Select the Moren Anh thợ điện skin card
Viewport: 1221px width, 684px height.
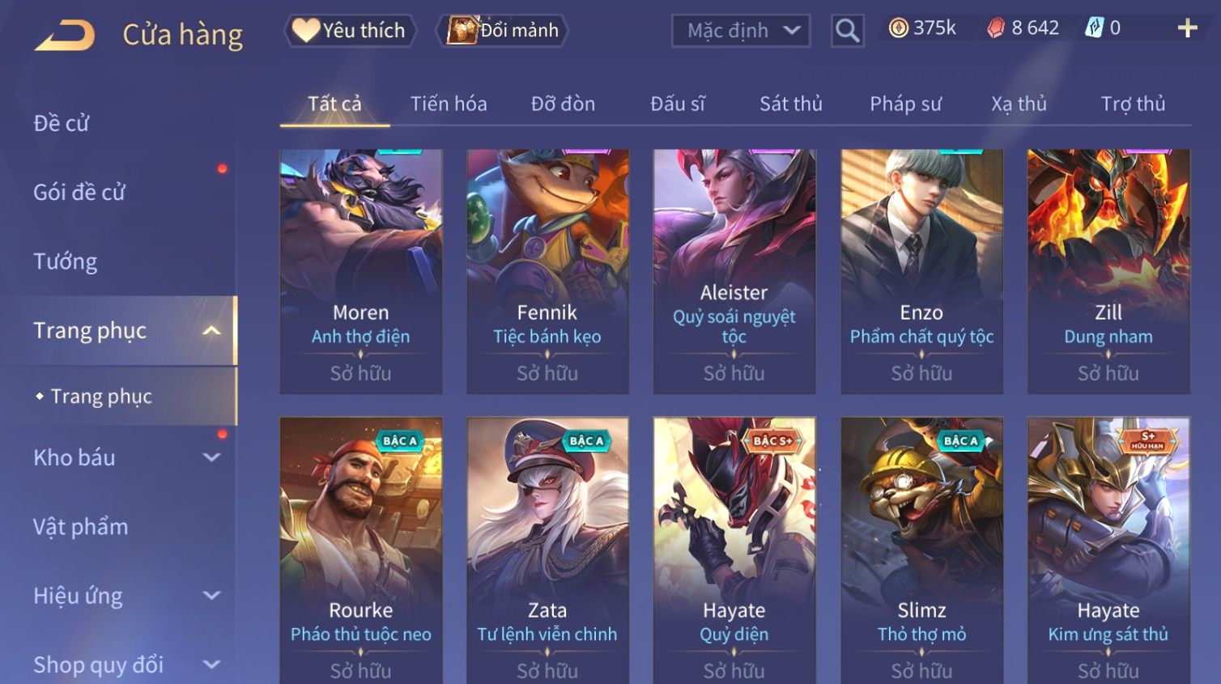coord(361,271)
